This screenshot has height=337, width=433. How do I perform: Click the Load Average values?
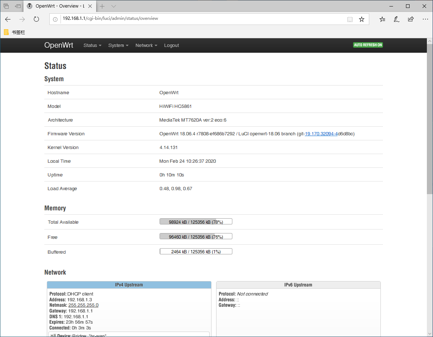point(176,189)
